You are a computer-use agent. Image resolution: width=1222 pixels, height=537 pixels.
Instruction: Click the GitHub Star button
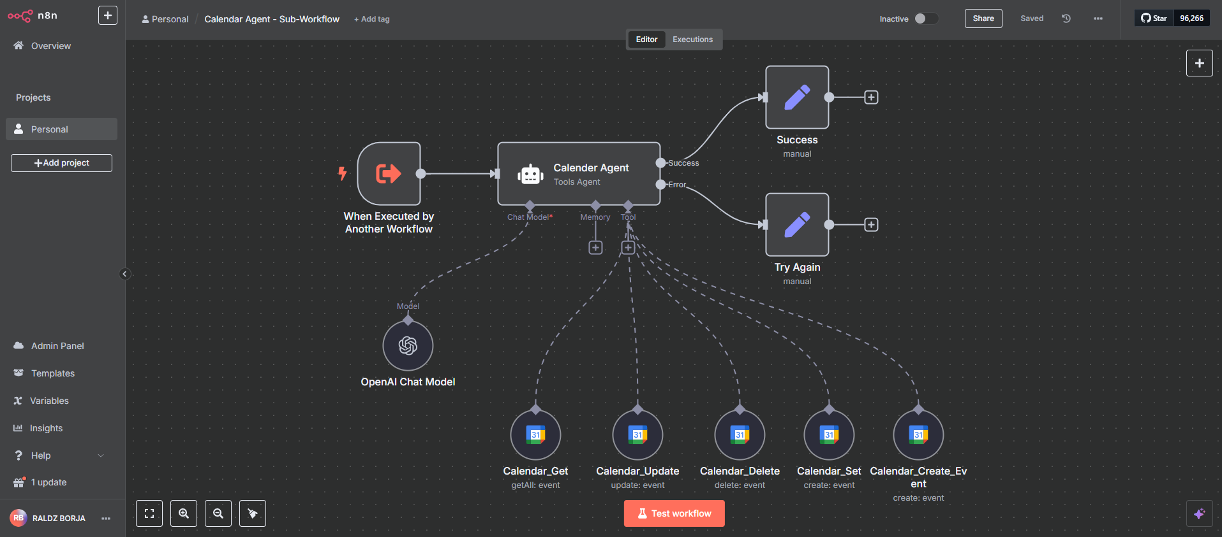[x=1154, y=18]
